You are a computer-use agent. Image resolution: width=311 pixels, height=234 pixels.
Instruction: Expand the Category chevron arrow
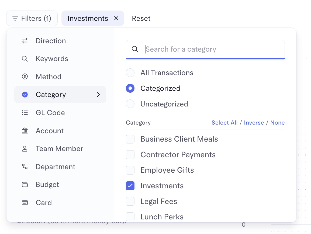coord(98,95)
